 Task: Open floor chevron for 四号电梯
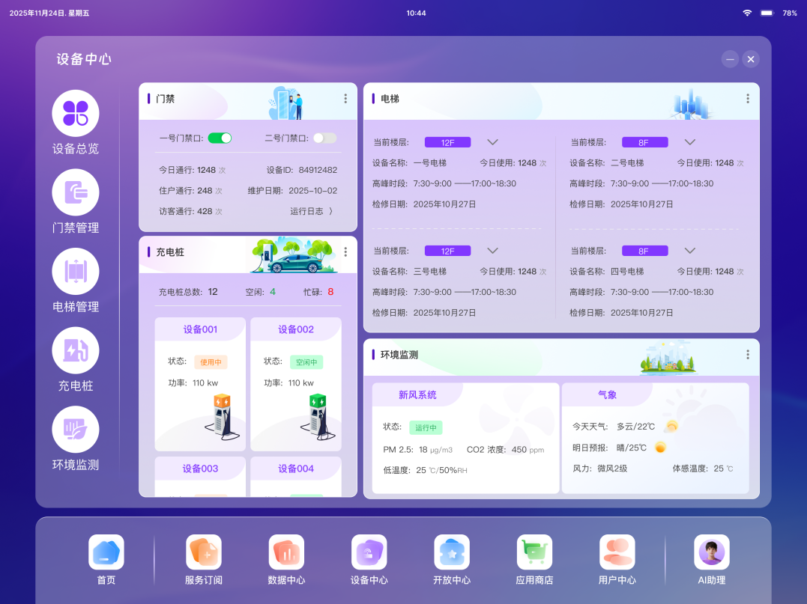coord(690,251)
